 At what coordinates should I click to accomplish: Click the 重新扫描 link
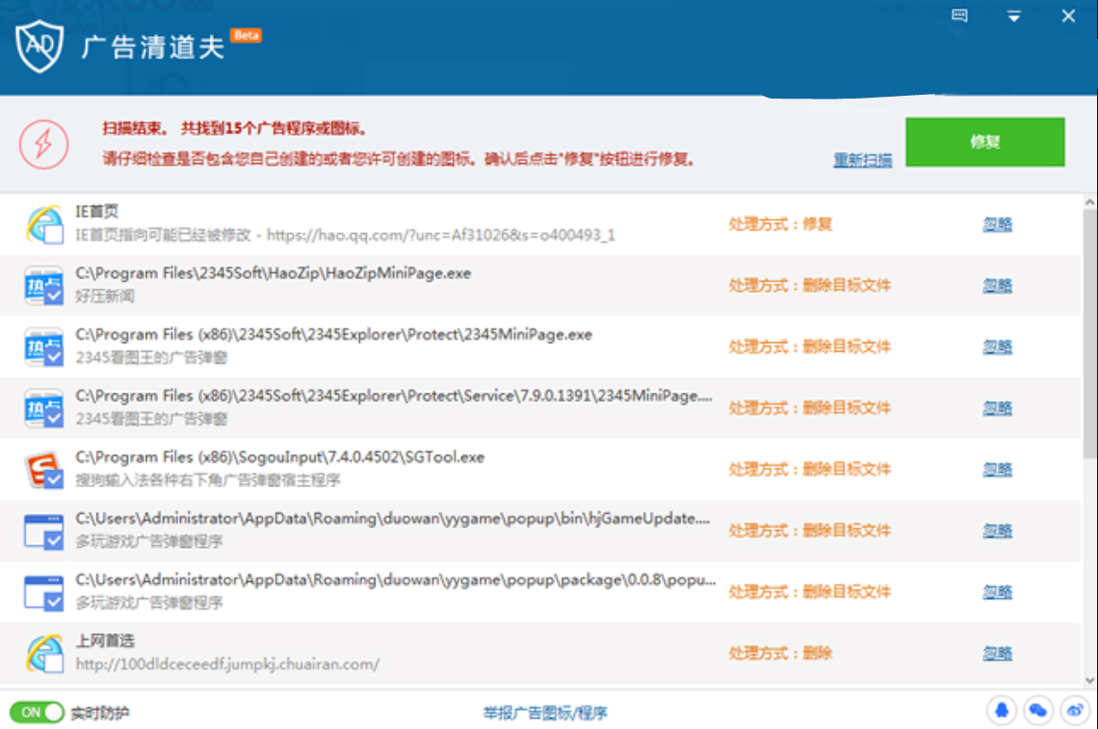862,160
